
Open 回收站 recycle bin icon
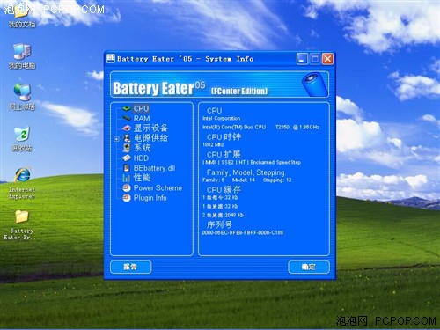coord(22,138)
